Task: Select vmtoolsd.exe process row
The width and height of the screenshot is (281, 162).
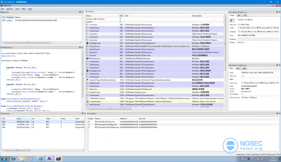Action: pyautogui.click(x=155, y=101)
